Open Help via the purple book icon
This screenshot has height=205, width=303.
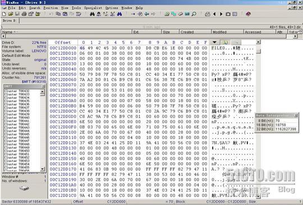(249, 14)
